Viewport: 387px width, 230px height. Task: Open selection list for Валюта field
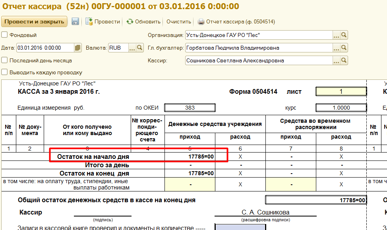coord(132,48)
